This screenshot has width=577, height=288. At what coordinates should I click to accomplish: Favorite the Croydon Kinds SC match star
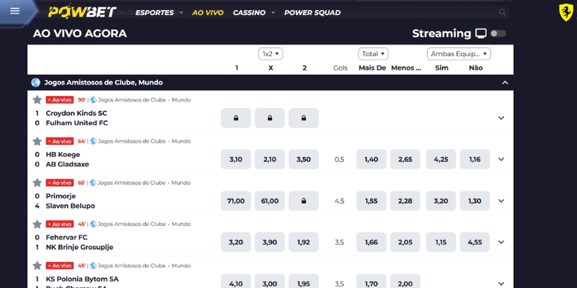tap(37, 100)
